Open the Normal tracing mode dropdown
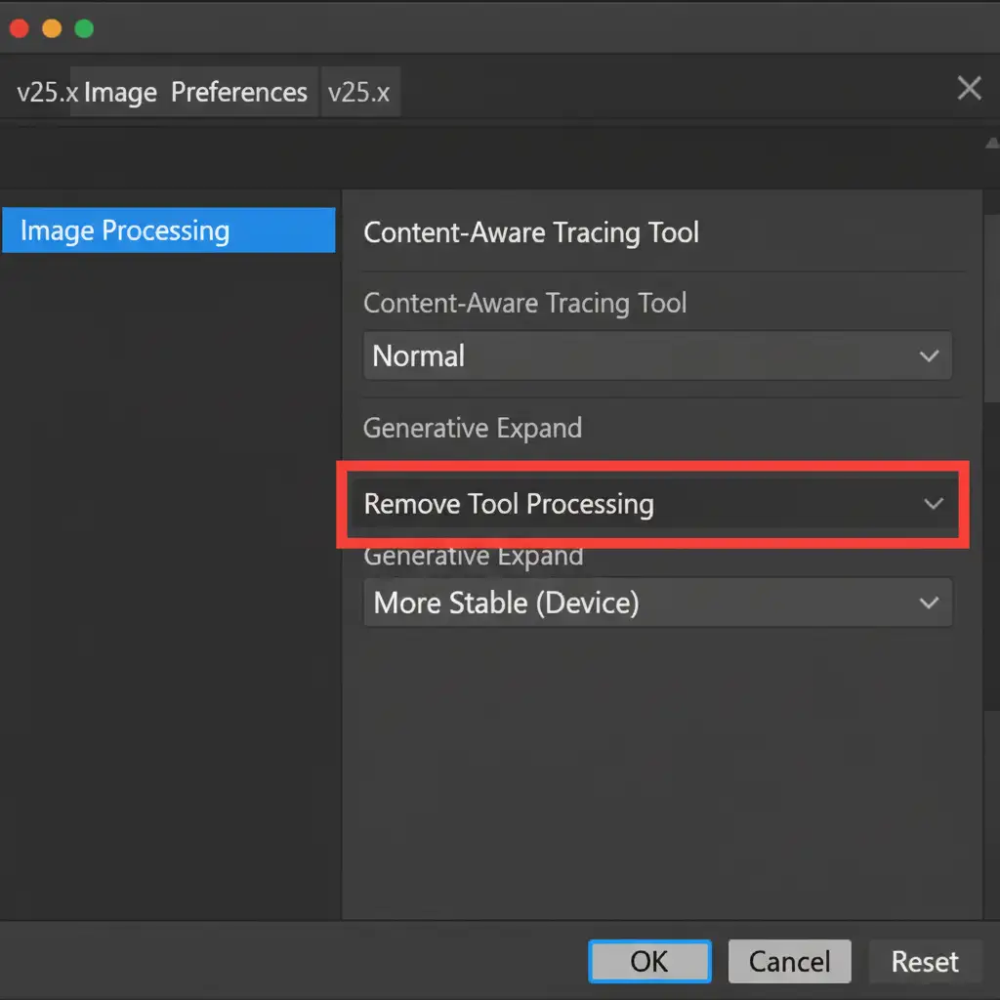This screenshot has width=1000, height=1000. 656,356
